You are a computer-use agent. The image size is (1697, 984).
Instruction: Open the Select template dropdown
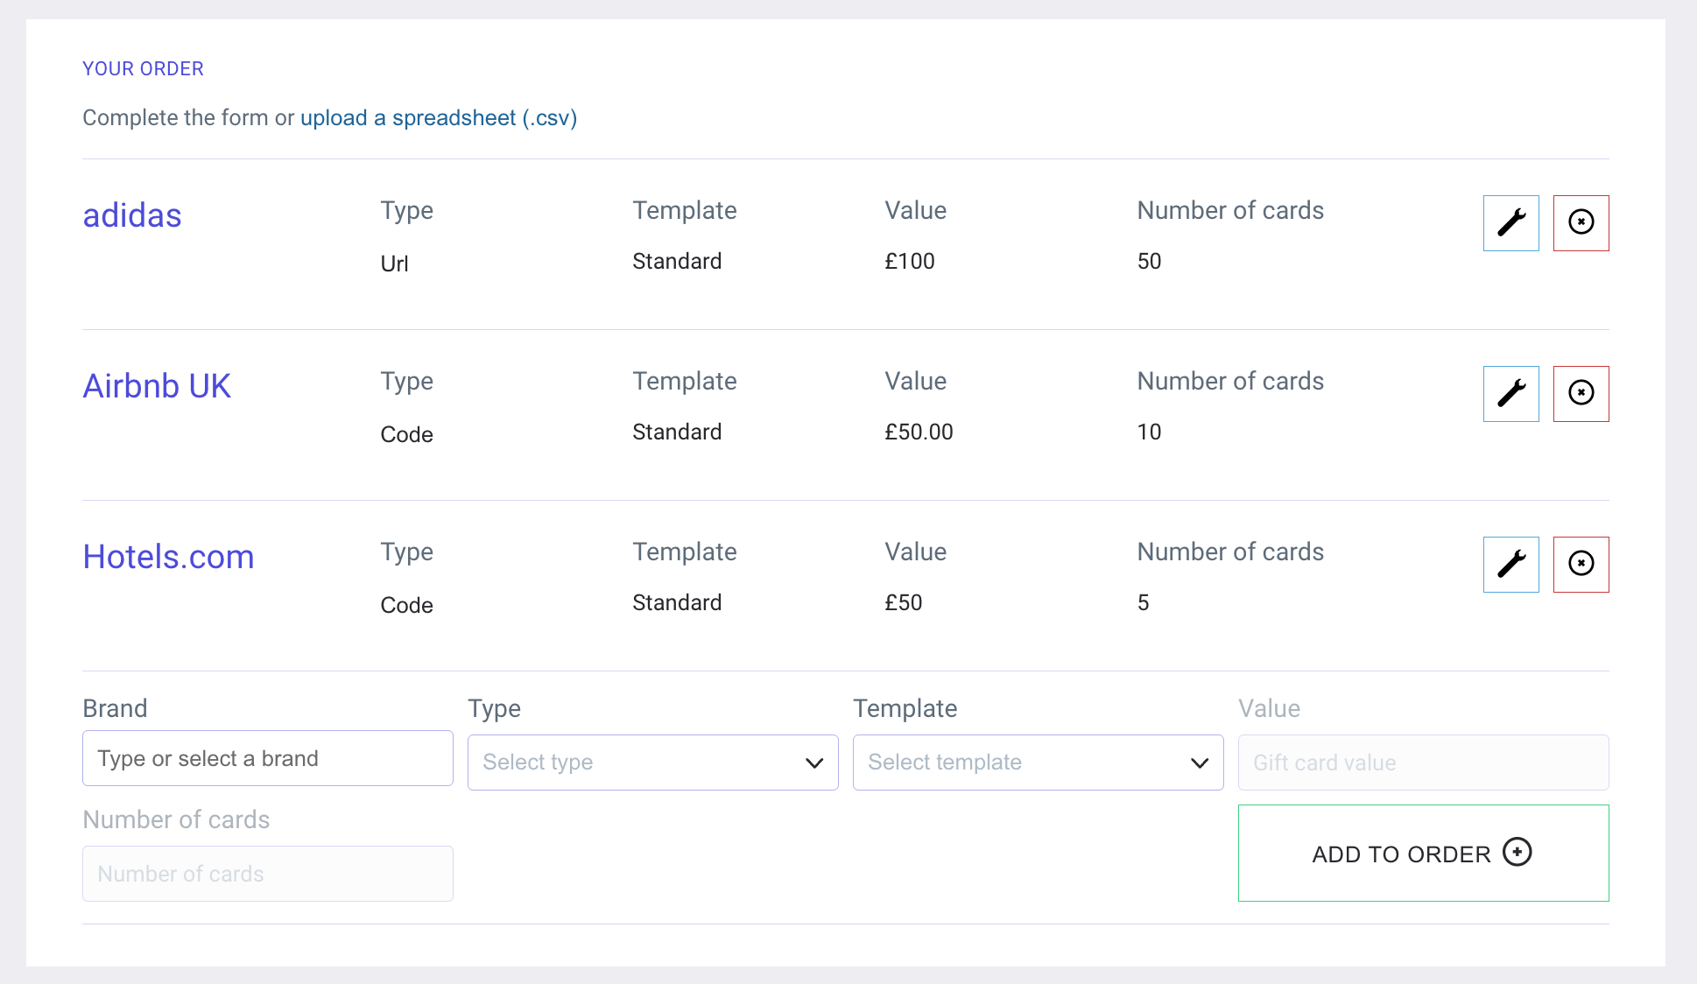pos(1038,763)
